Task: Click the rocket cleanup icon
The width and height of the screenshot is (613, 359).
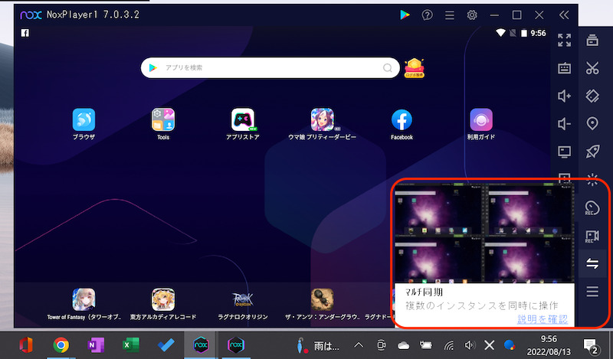Action: coord(592,152)
